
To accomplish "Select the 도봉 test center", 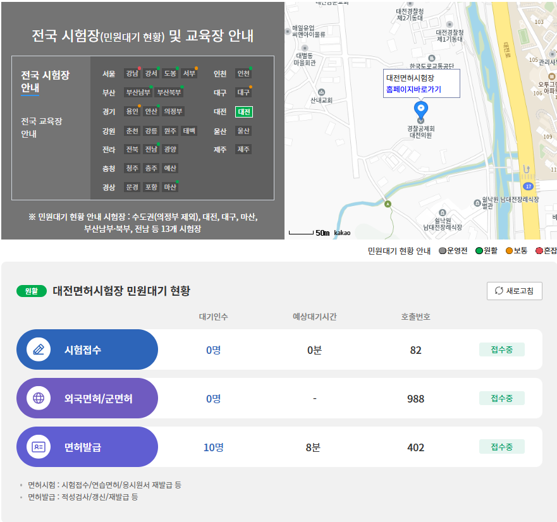I will pyautogui.click(x=170, y=73).
